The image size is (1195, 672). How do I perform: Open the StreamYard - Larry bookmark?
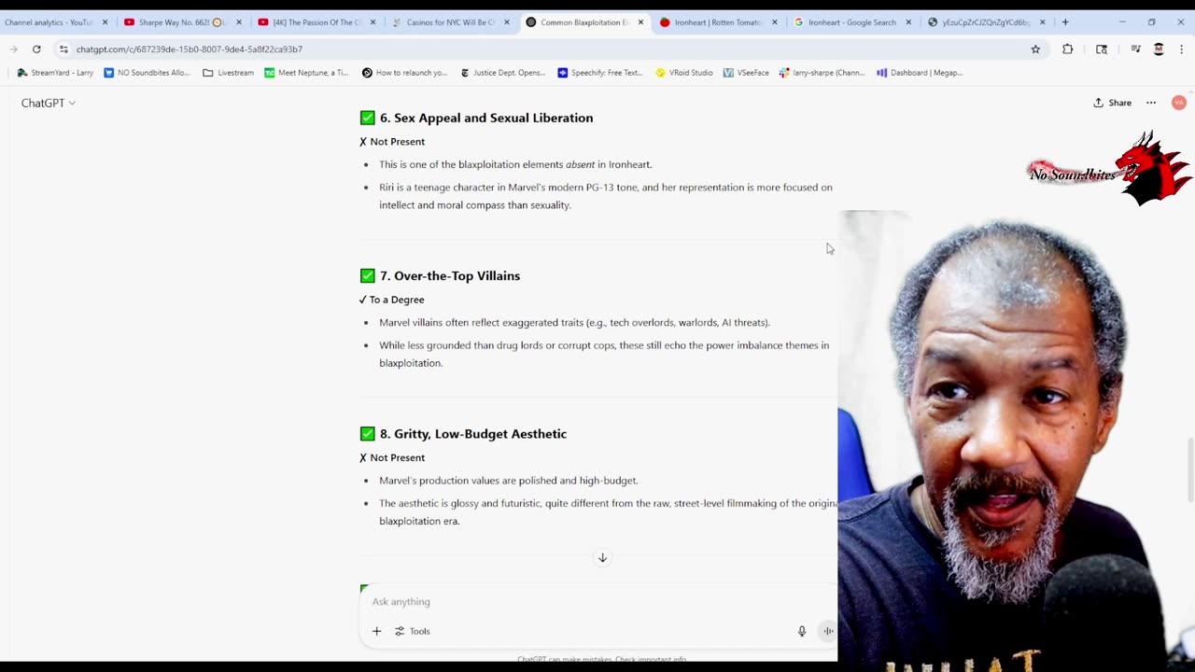(x=55, y=73)
